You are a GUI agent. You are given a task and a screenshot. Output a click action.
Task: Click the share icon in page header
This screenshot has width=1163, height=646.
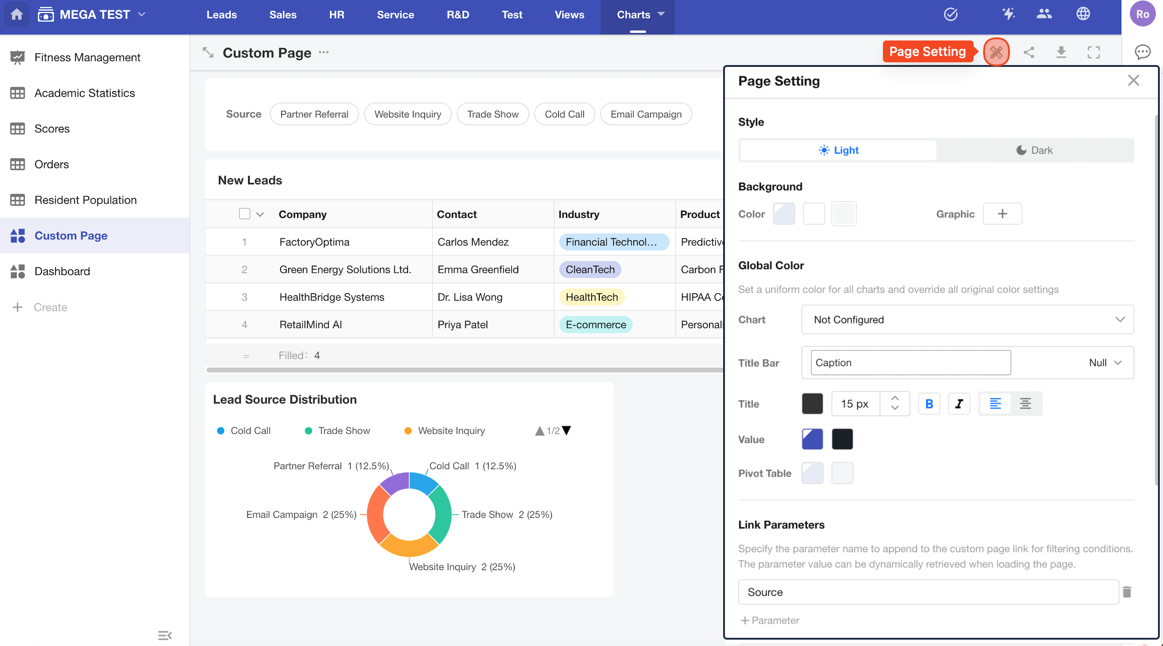1029,52
